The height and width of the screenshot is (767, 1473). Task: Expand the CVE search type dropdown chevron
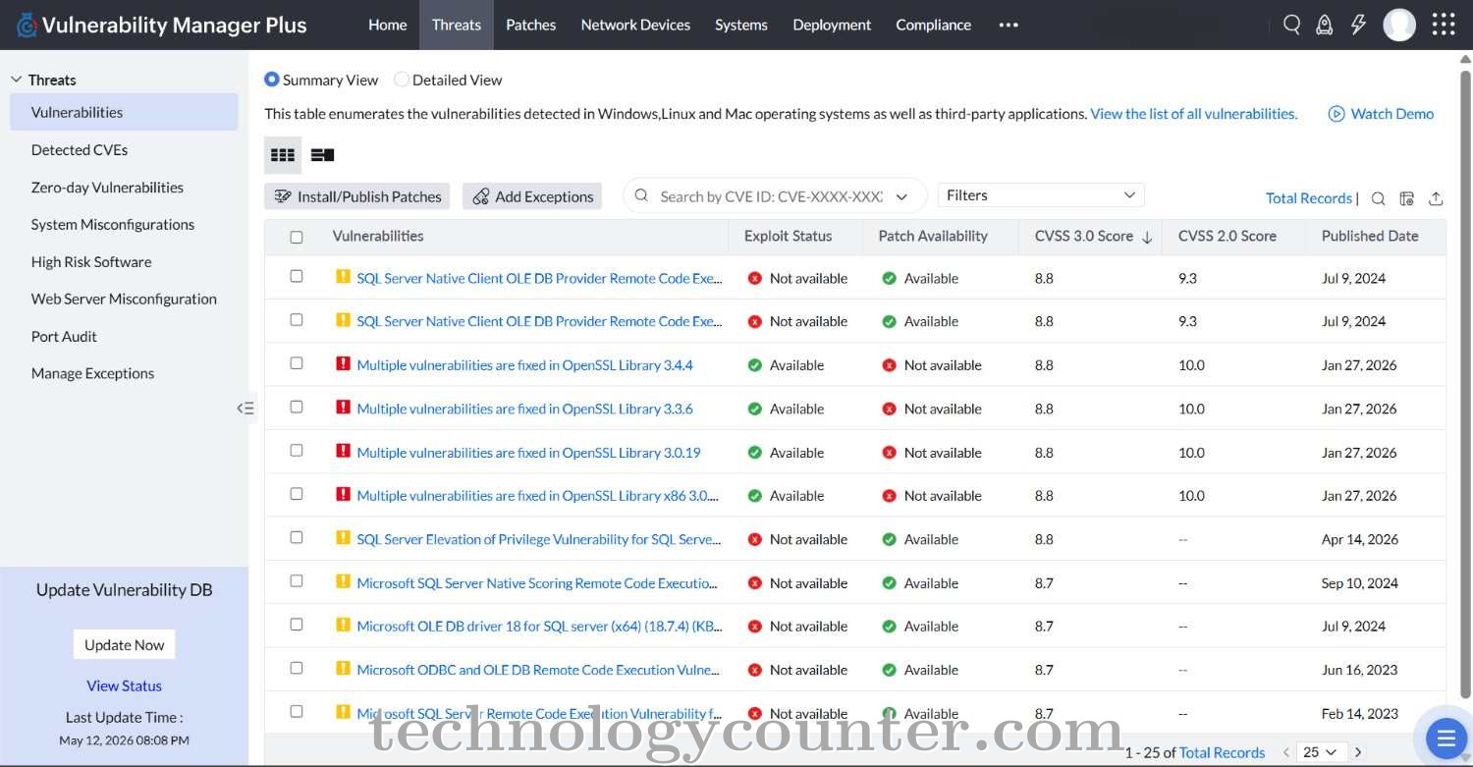[901, 196]
